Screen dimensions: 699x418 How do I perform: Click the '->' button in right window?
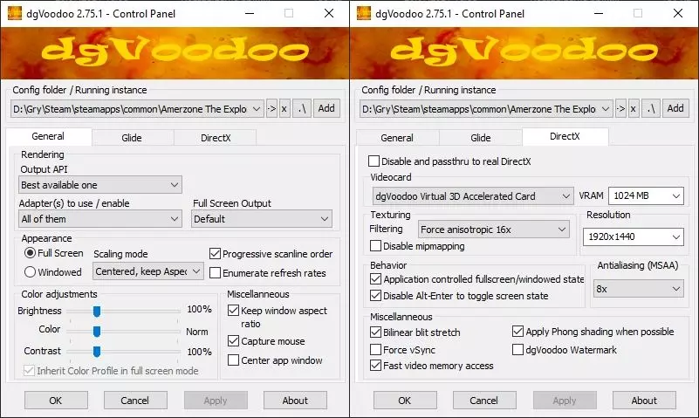point(620,109)
